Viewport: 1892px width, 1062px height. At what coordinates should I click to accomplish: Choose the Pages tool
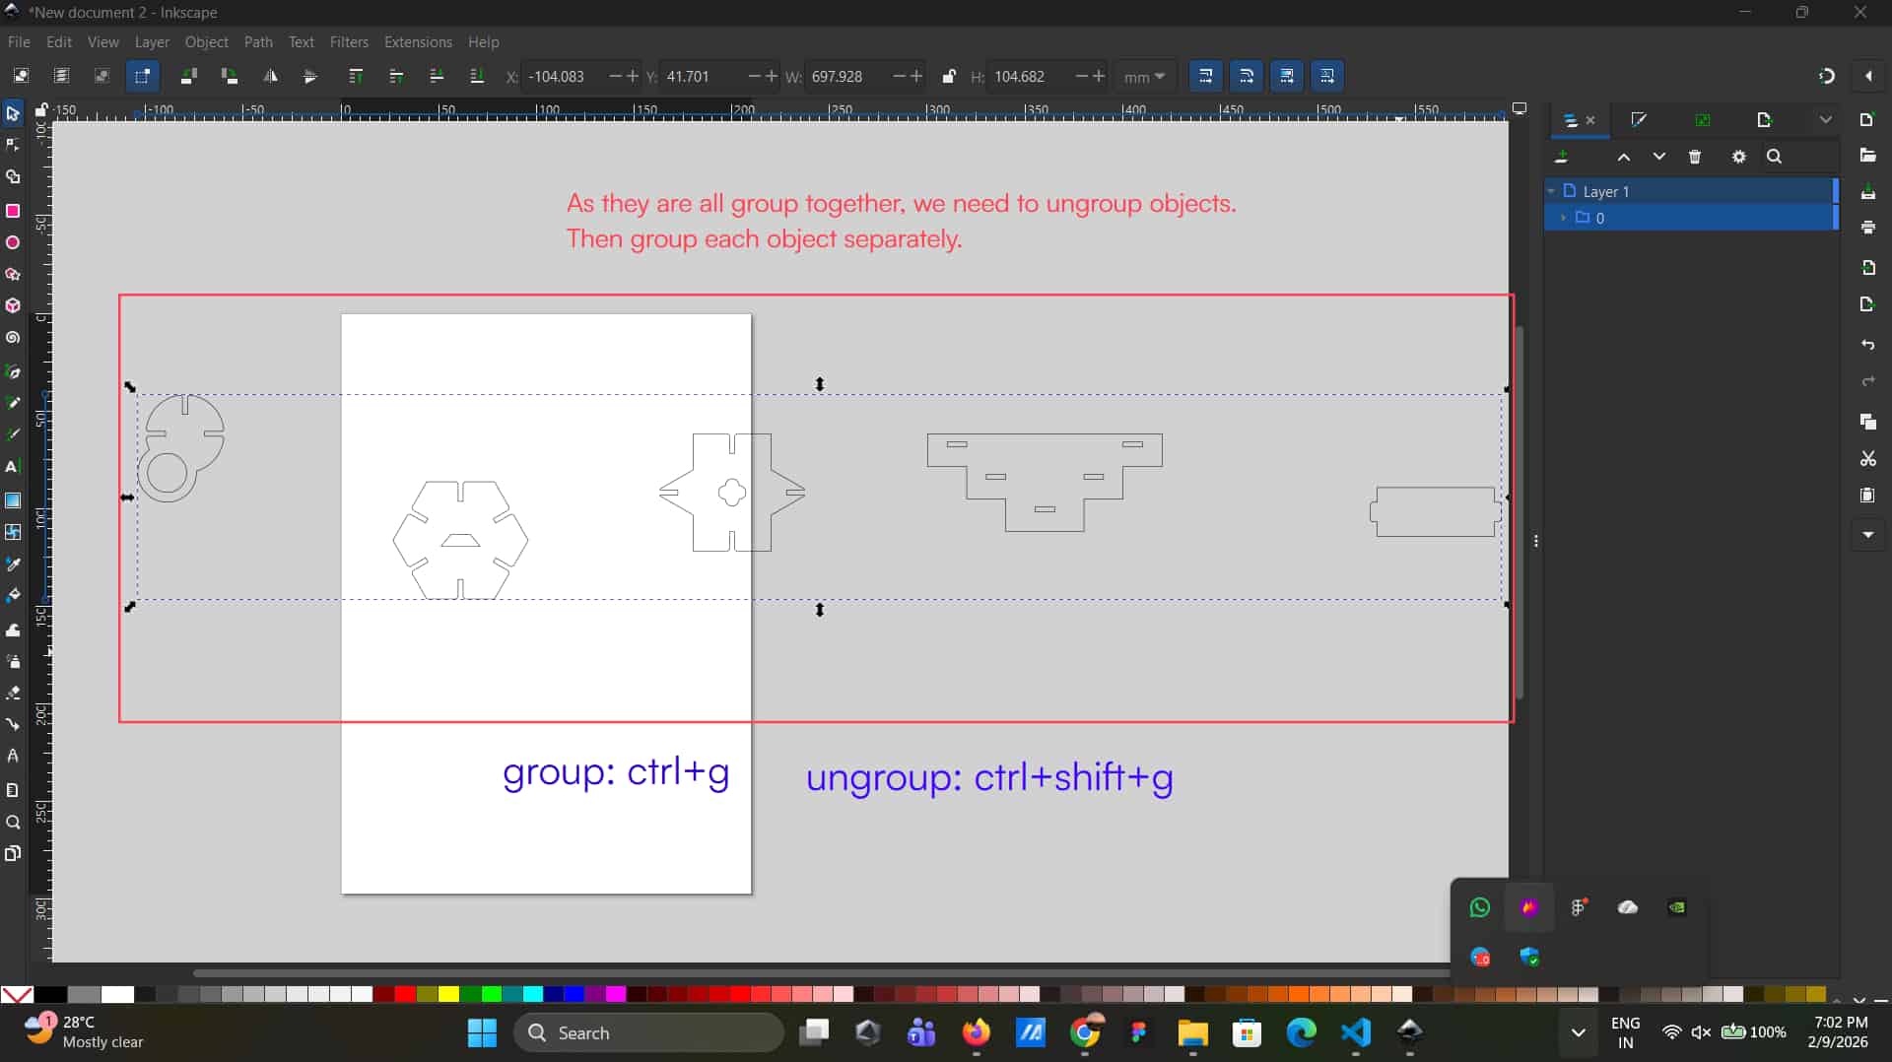(13, 853)
